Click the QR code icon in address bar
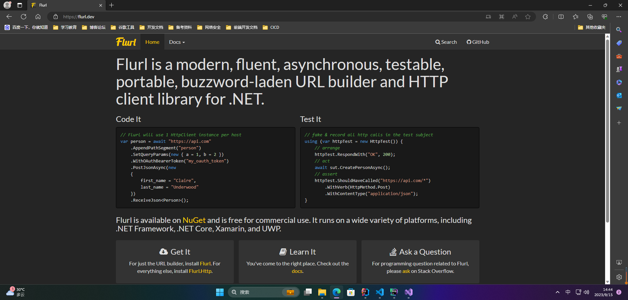628x300 pixels. 502,17
